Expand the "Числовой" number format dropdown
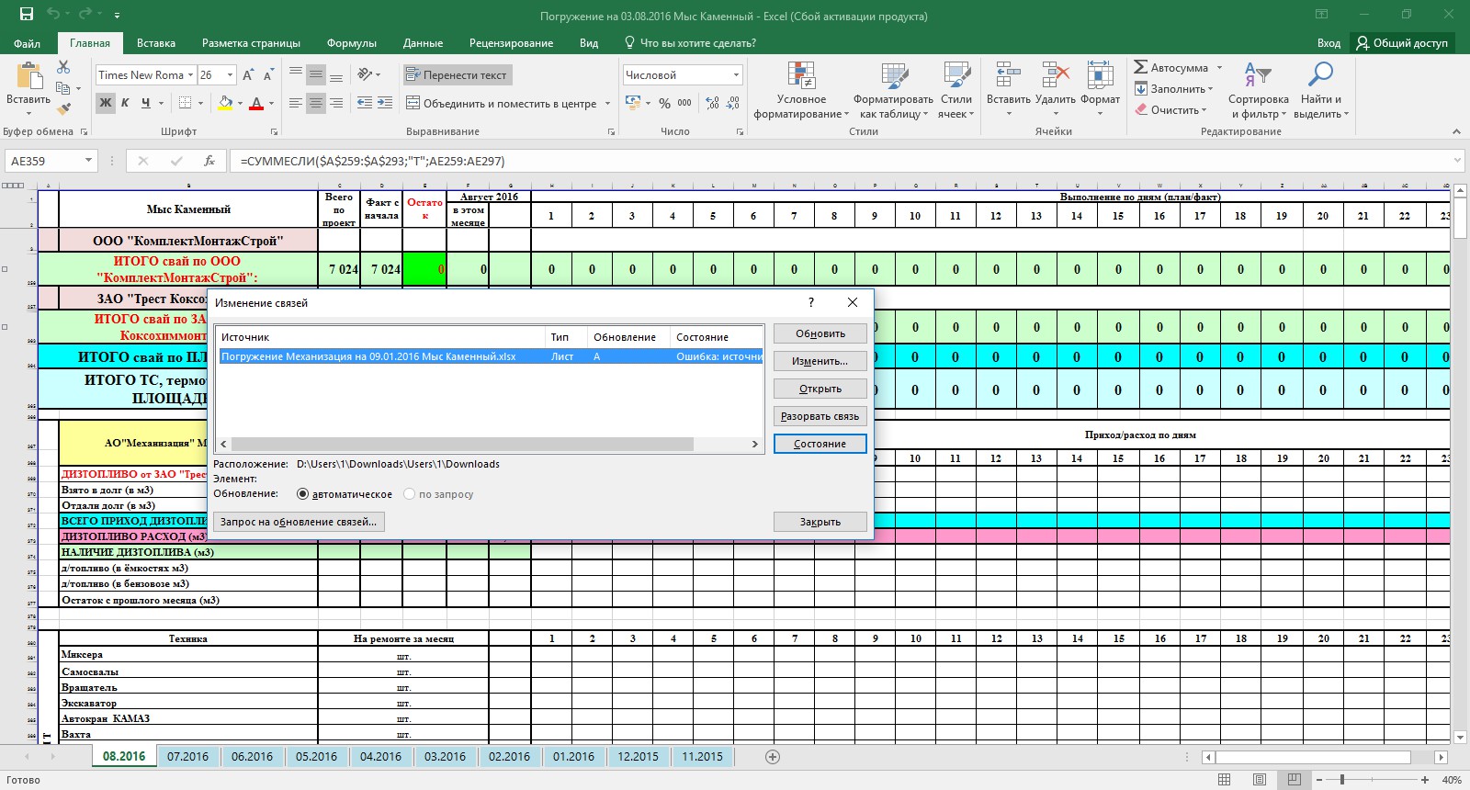The width and height of the screenshot is (1470, 790). point(736,75)
